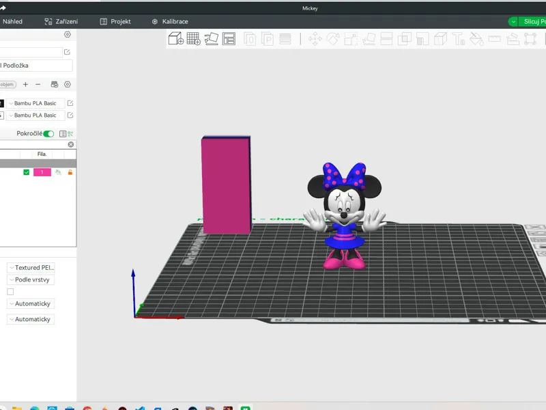Click the Variable layer height icon
The height and width of the screenshot is (410, 546).
[285, 39]
